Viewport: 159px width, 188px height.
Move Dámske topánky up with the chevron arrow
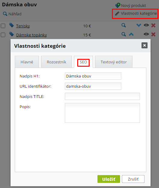tap(131, 35)
